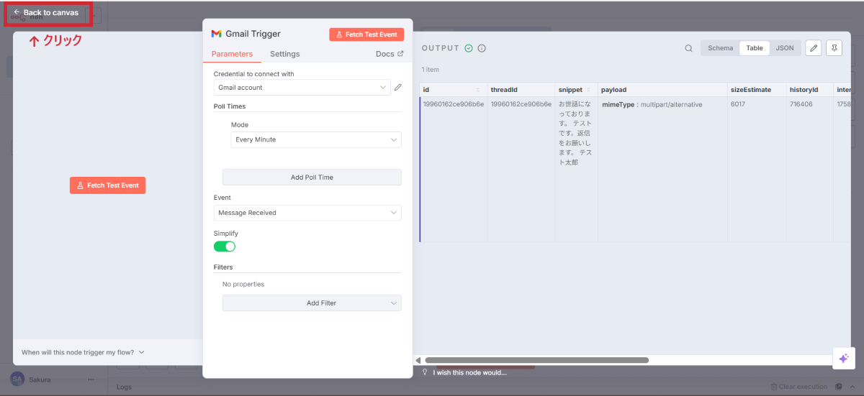
Task: Click Back to canvas
Action: click(x=47, y=13)
